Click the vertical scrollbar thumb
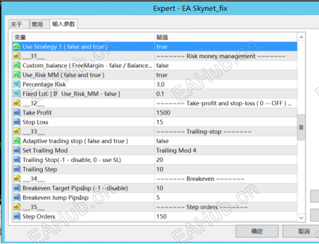Screen dimensions: 319x244 [301, 127]
